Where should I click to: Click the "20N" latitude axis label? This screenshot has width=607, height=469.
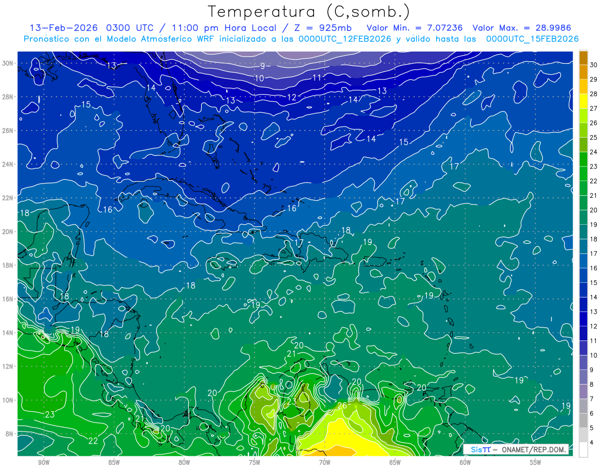pos(8,232)
